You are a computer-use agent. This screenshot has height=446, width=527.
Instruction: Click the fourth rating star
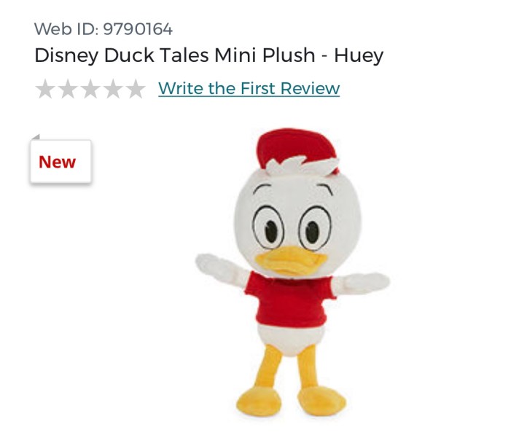113,89
